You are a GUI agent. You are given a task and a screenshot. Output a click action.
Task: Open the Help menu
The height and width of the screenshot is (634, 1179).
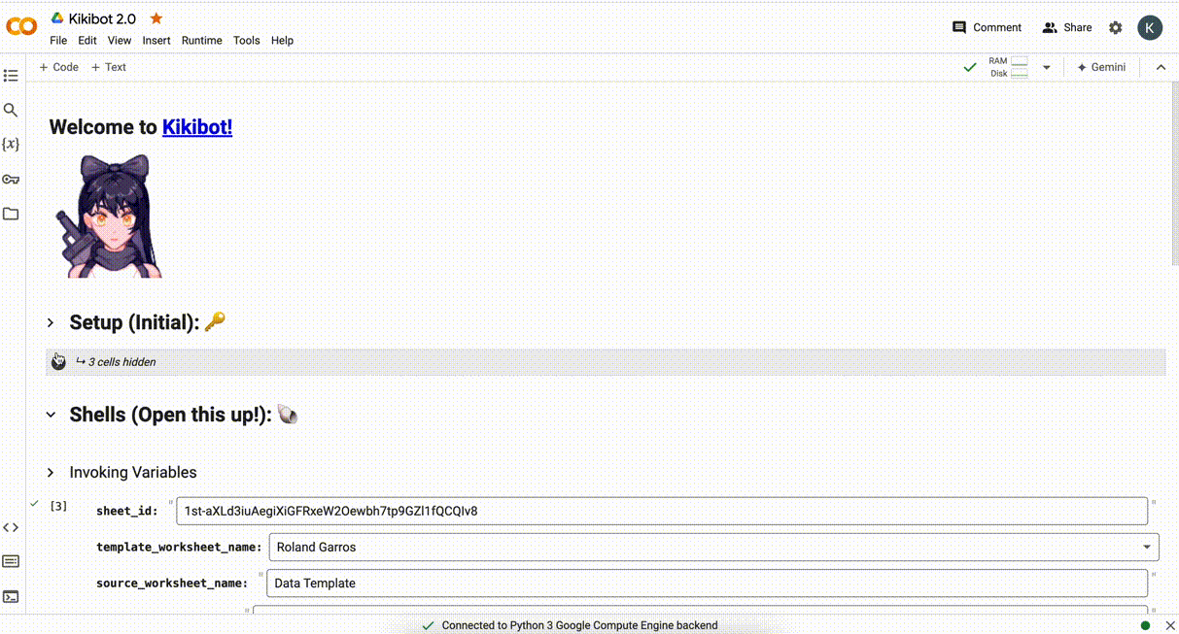[x=282, y=41]
